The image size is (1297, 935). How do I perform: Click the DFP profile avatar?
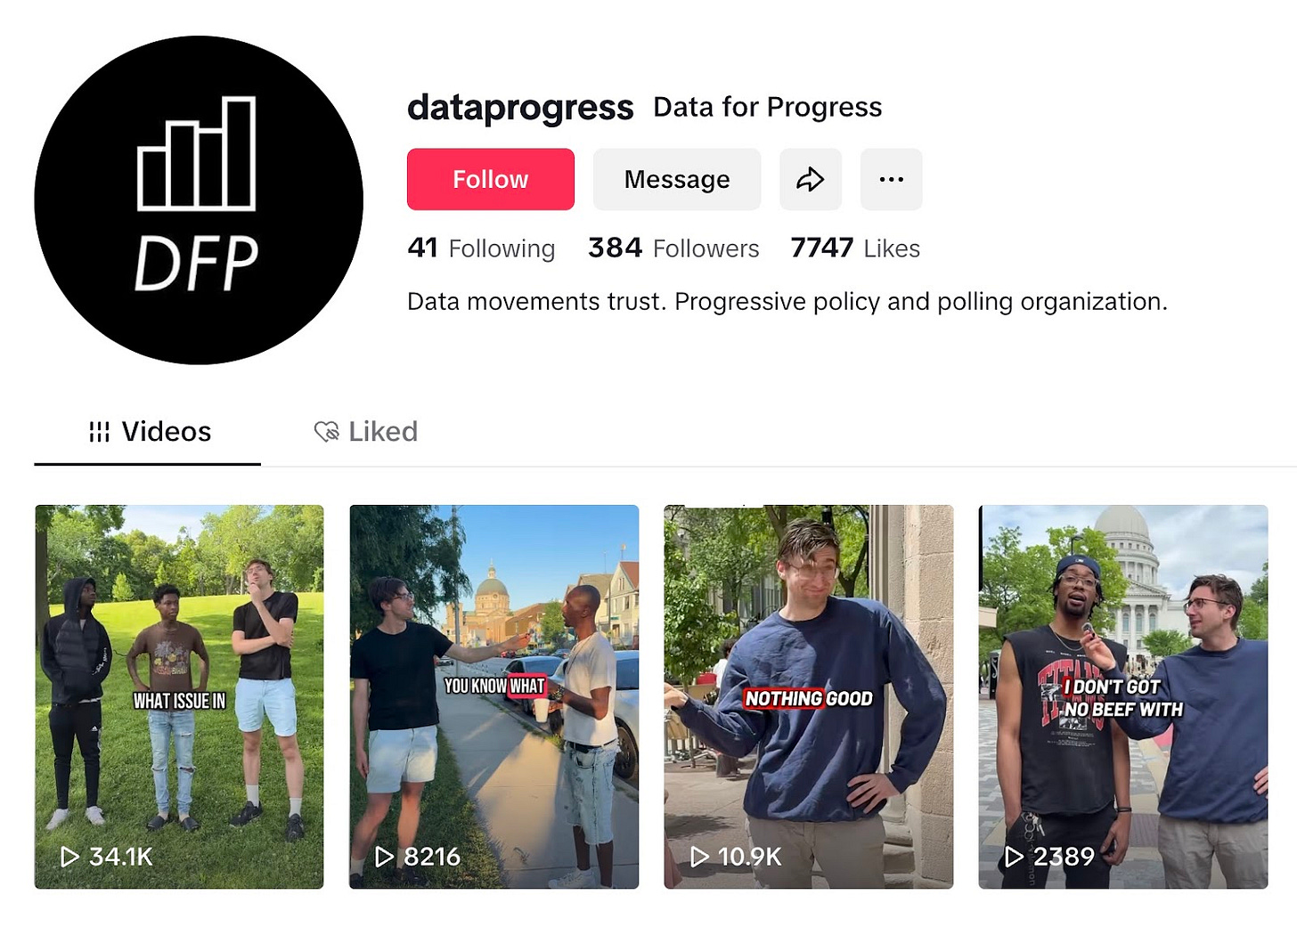coord(199,200)
